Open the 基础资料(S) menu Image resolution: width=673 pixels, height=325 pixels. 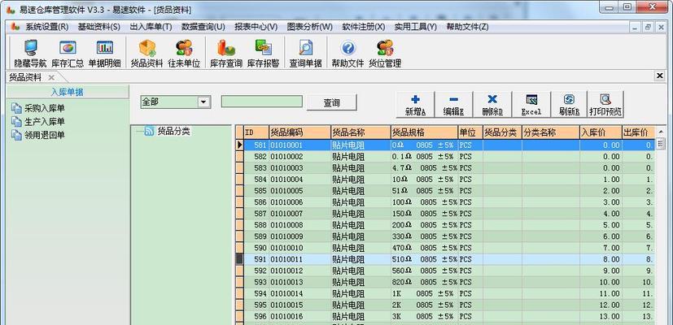pyautogui.click(x=98, y=27)
